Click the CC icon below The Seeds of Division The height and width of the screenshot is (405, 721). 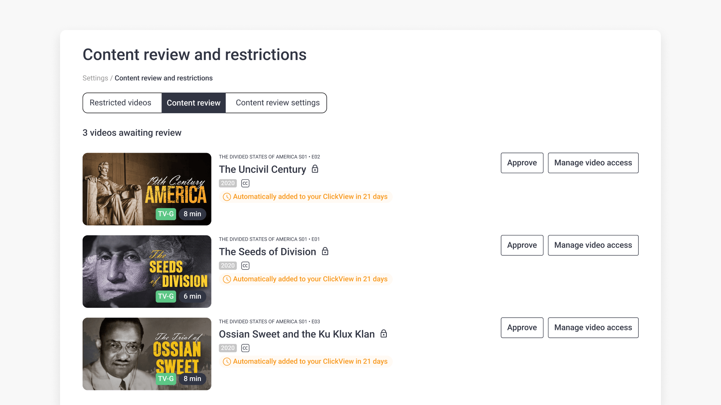[245, 265]
